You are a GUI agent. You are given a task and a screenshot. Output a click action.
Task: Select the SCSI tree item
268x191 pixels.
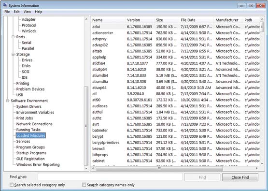pos(26,72)
